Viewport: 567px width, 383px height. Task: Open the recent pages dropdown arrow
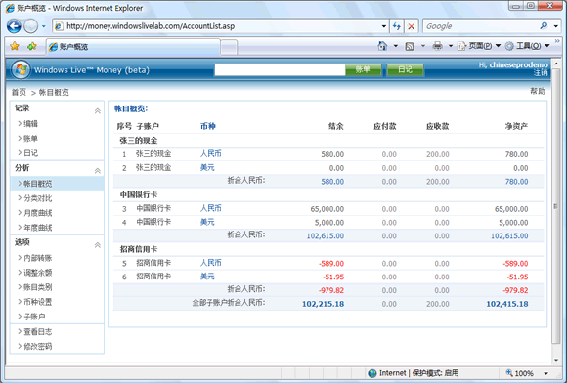[43, 26]
